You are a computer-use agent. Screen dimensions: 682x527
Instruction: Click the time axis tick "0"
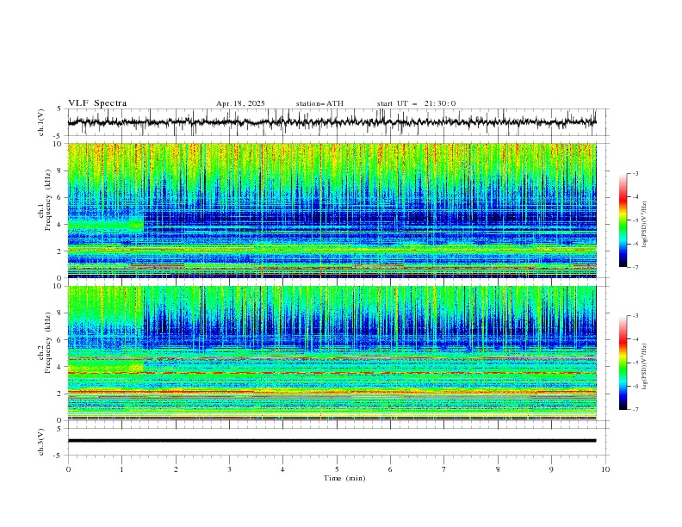click(x=68, y=469)
